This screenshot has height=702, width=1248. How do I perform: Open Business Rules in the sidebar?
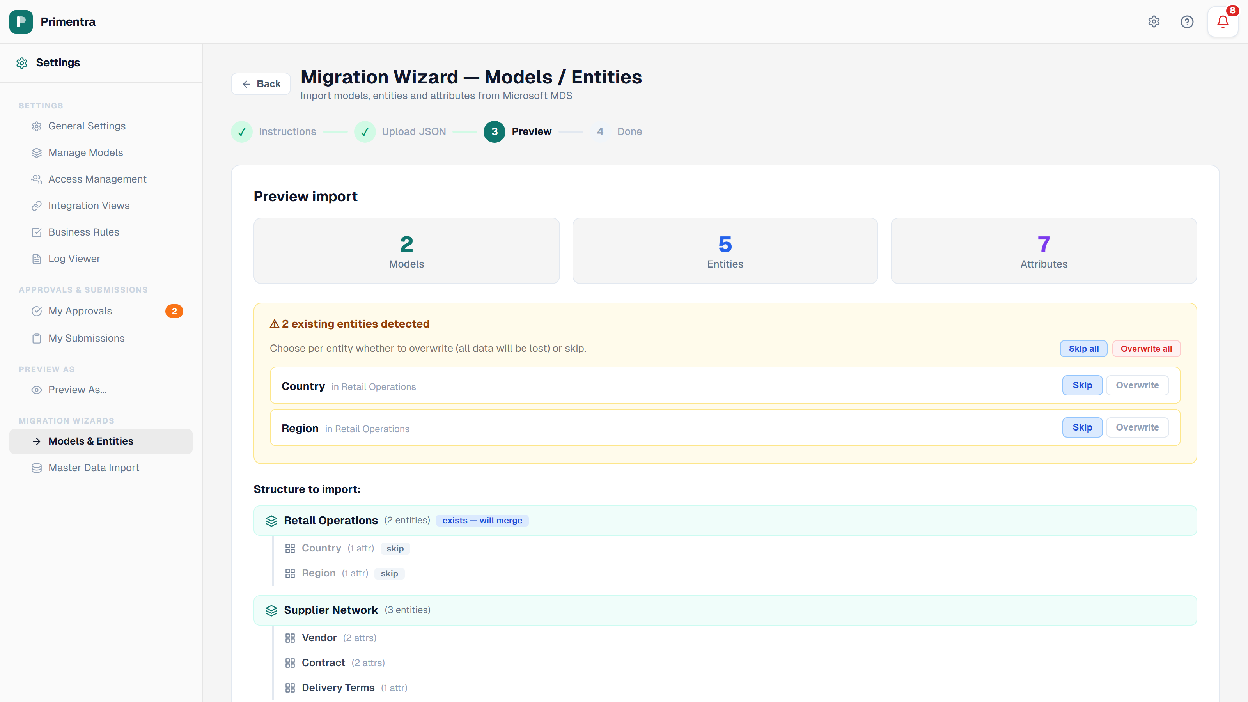(x=101, y=232)
